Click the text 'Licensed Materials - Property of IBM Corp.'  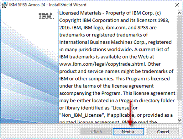click(x=107, y=13)
